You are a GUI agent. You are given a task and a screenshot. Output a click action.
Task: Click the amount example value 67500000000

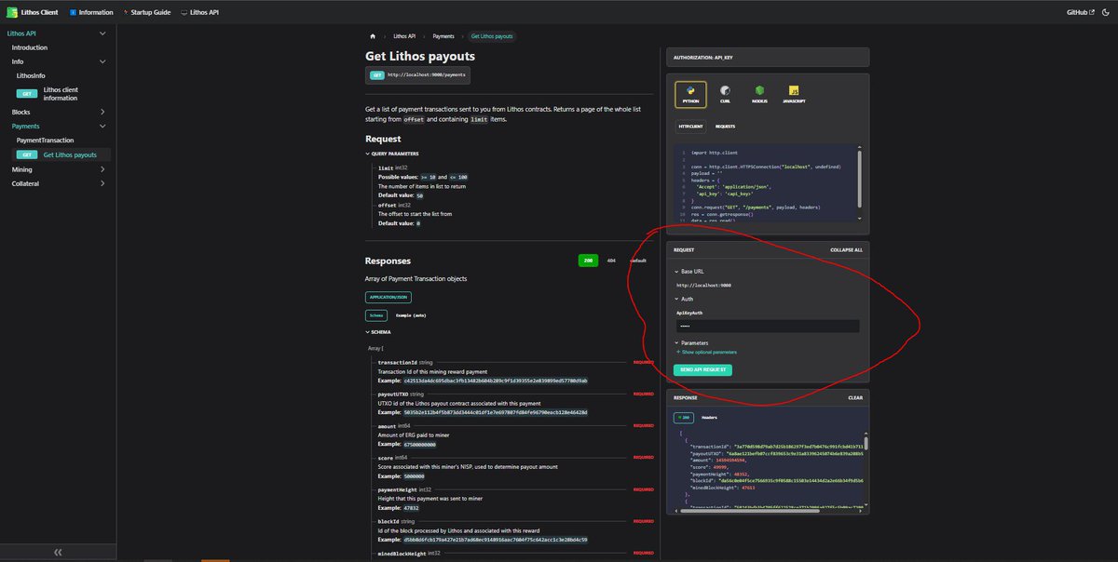tap(420, 444)
